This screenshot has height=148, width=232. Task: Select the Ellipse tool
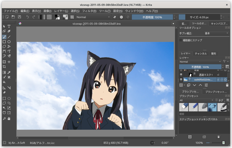[x=9, y=42]
